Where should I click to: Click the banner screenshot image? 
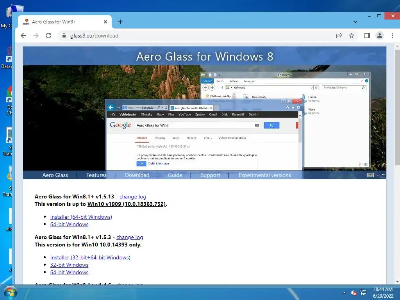[x=205, y=118]
